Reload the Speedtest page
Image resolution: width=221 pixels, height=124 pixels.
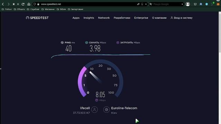coord(23,4)
